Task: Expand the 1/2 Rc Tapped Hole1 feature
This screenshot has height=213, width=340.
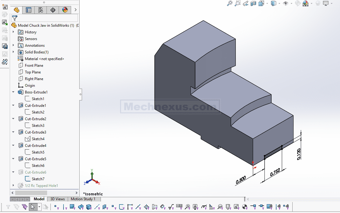Action: 13,186
